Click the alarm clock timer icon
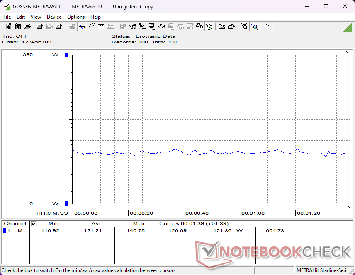Screen dimensions: 355x275 click(209, 26)
